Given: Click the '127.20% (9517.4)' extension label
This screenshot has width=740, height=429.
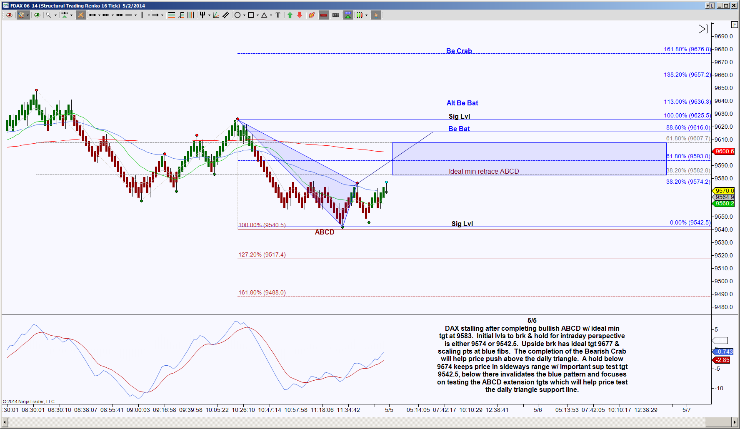Looking at the screenshot, I should [262, 254].
